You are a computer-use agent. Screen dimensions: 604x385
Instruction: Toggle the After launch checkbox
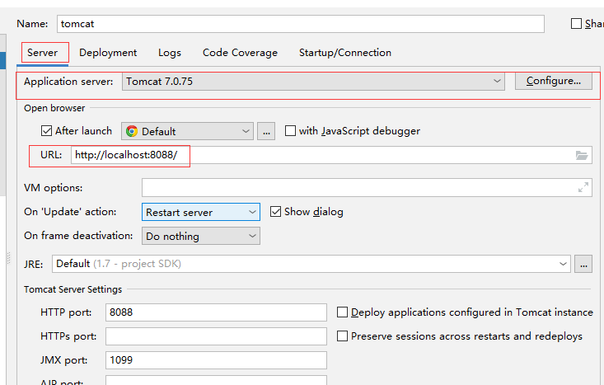click(x=46, y=131)
